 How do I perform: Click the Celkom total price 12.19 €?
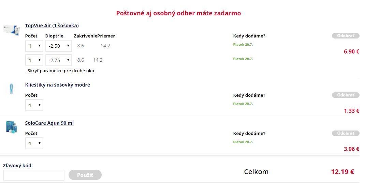coord(342,172)
